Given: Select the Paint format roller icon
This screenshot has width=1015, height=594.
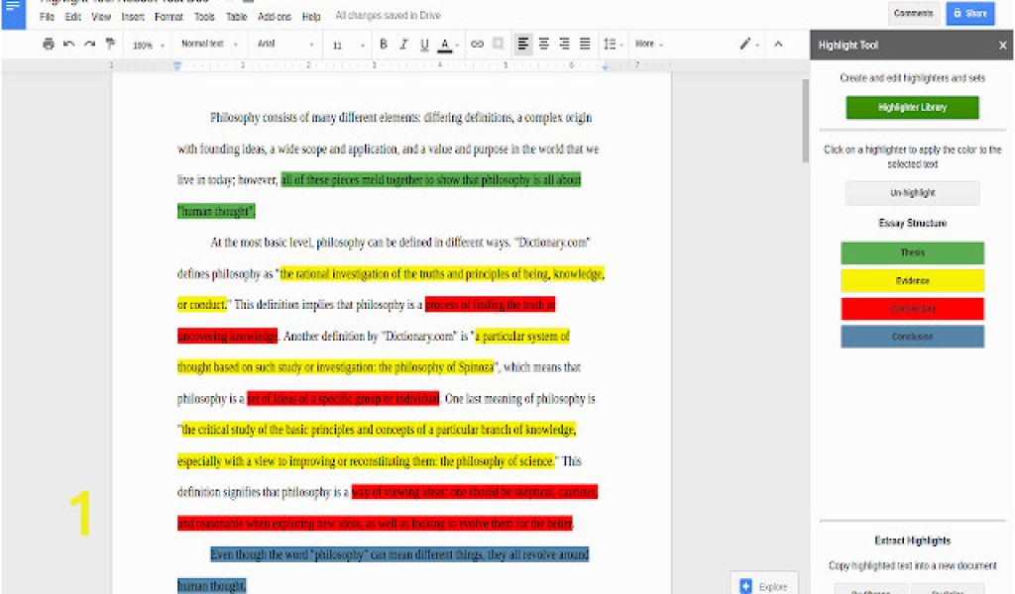Looking at the screenshot, I should pos(110,44).
